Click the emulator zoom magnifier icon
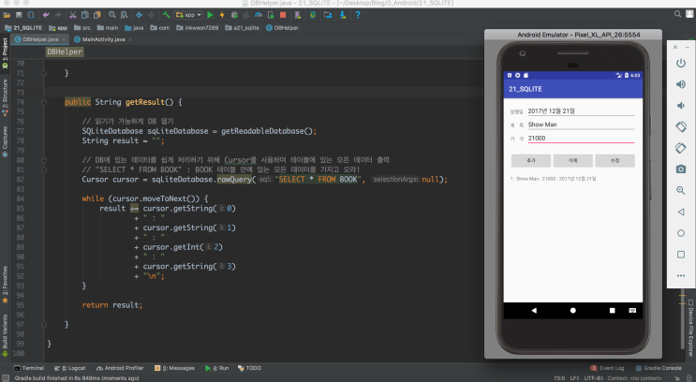This screenshot has width=696, height=382. (681, 189)
